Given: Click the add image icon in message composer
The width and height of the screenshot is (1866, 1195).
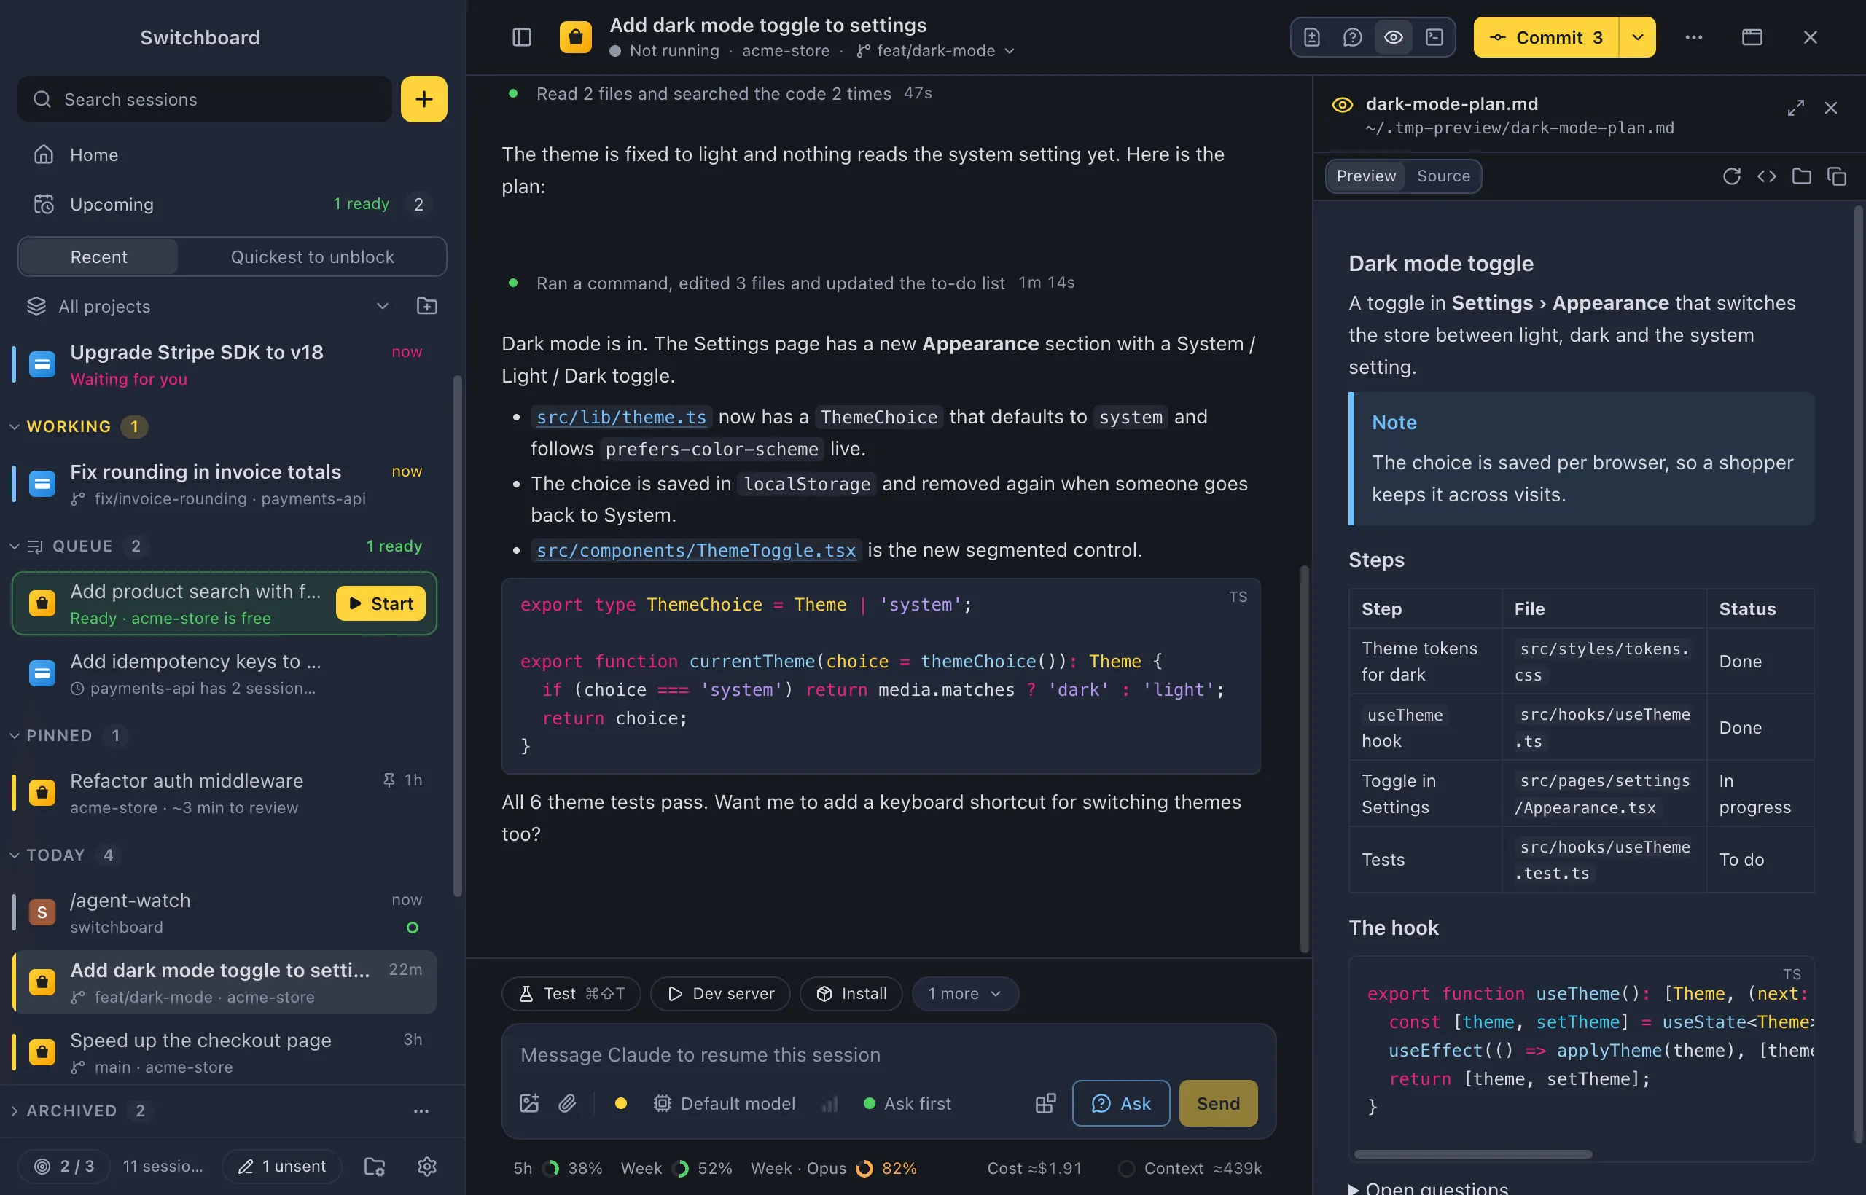Looking at the screenshot, I should click(529, 1102).
